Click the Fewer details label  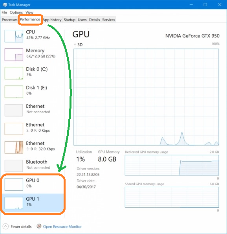[x=21, y=227]
